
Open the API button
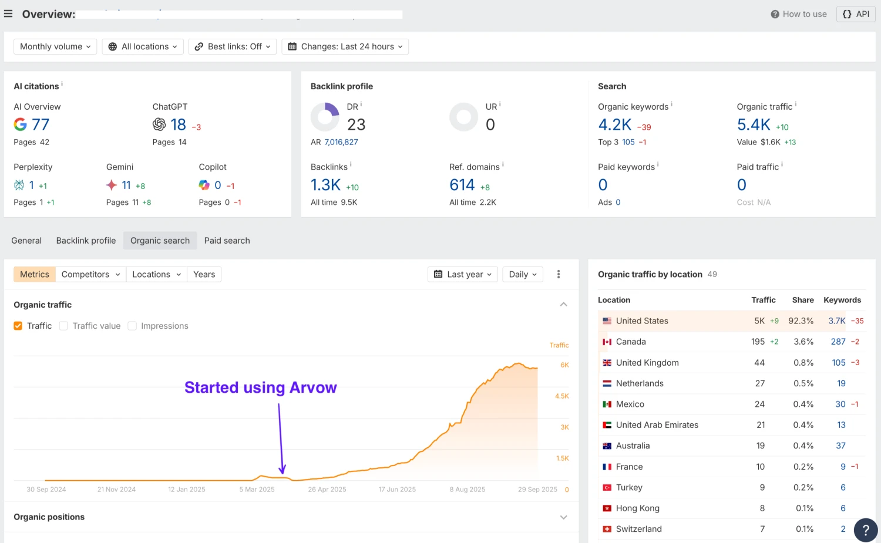pos(856,14)
